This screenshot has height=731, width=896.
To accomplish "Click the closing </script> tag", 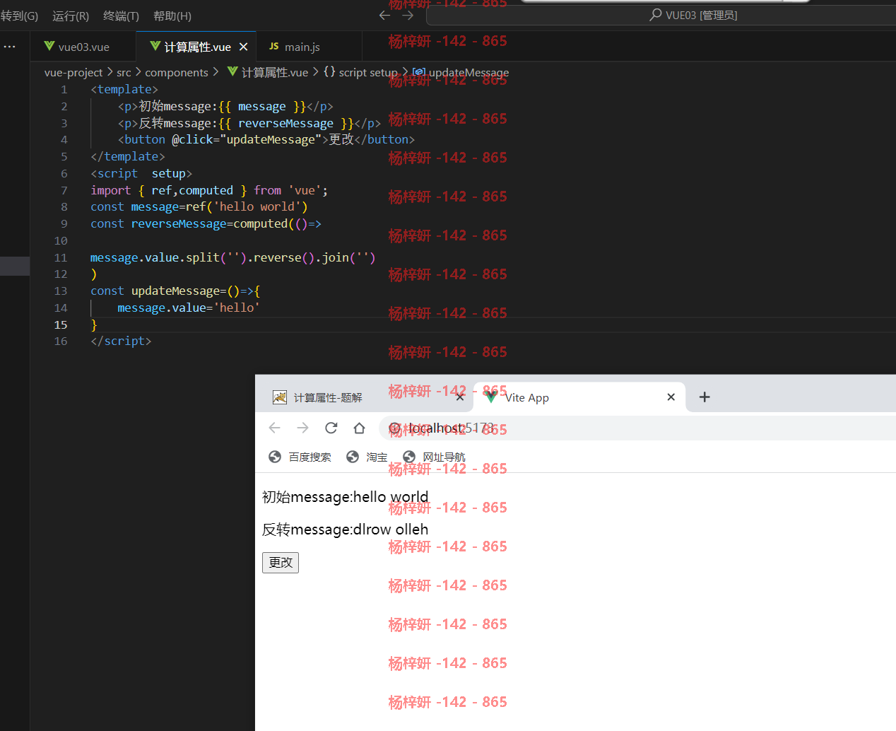I will (x=121, y=341).
